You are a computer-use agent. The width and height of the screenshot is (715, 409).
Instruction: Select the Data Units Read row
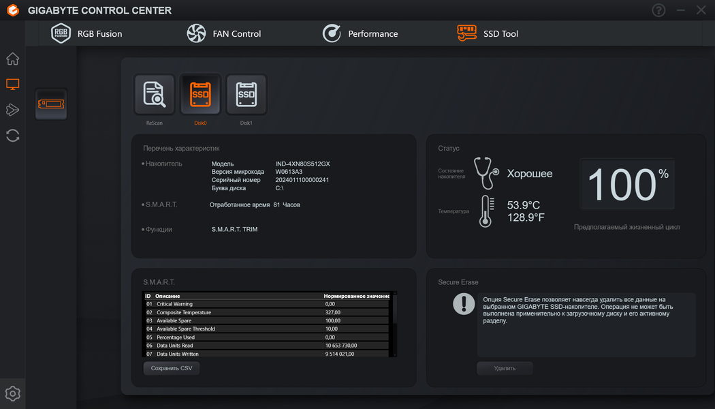pyautogui.click(x=267, y=346)
